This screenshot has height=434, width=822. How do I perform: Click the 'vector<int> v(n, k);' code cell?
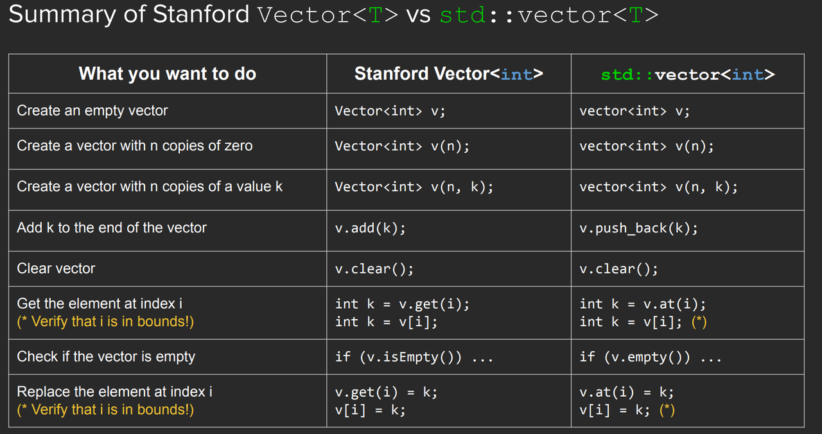[659, 187]
